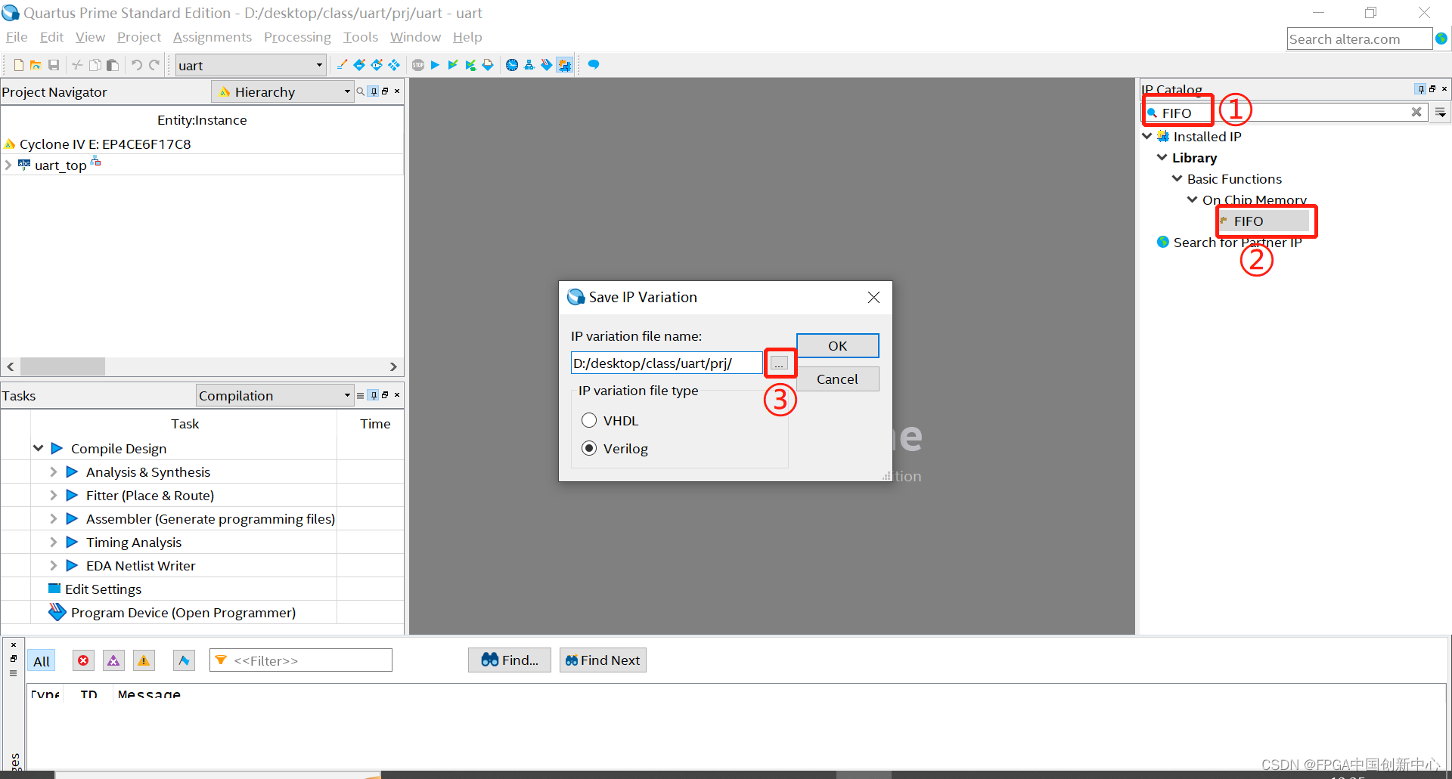The height and width of the screenshot is (779, 1452).
Task: Collapse the Compile Design task
Action: (38, 448)
